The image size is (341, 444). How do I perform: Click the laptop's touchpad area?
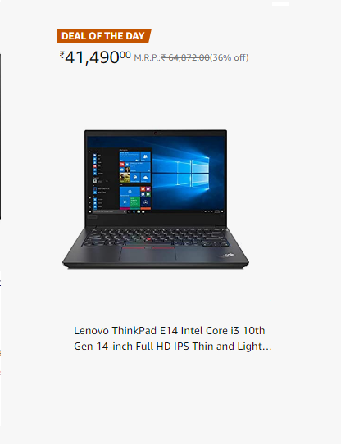coord(148,255)
